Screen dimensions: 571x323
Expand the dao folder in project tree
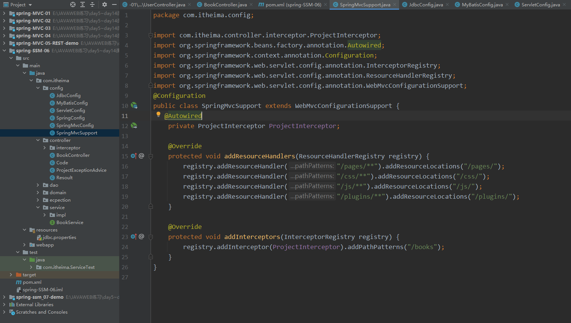pos(38,185)
